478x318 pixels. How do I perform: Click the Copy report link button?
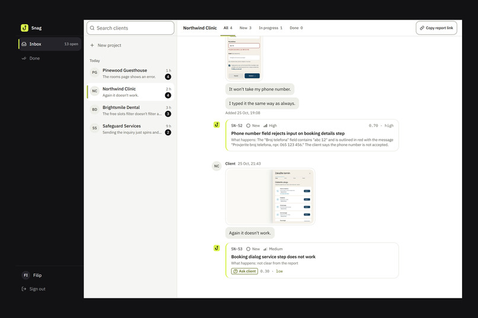[436, 28]
